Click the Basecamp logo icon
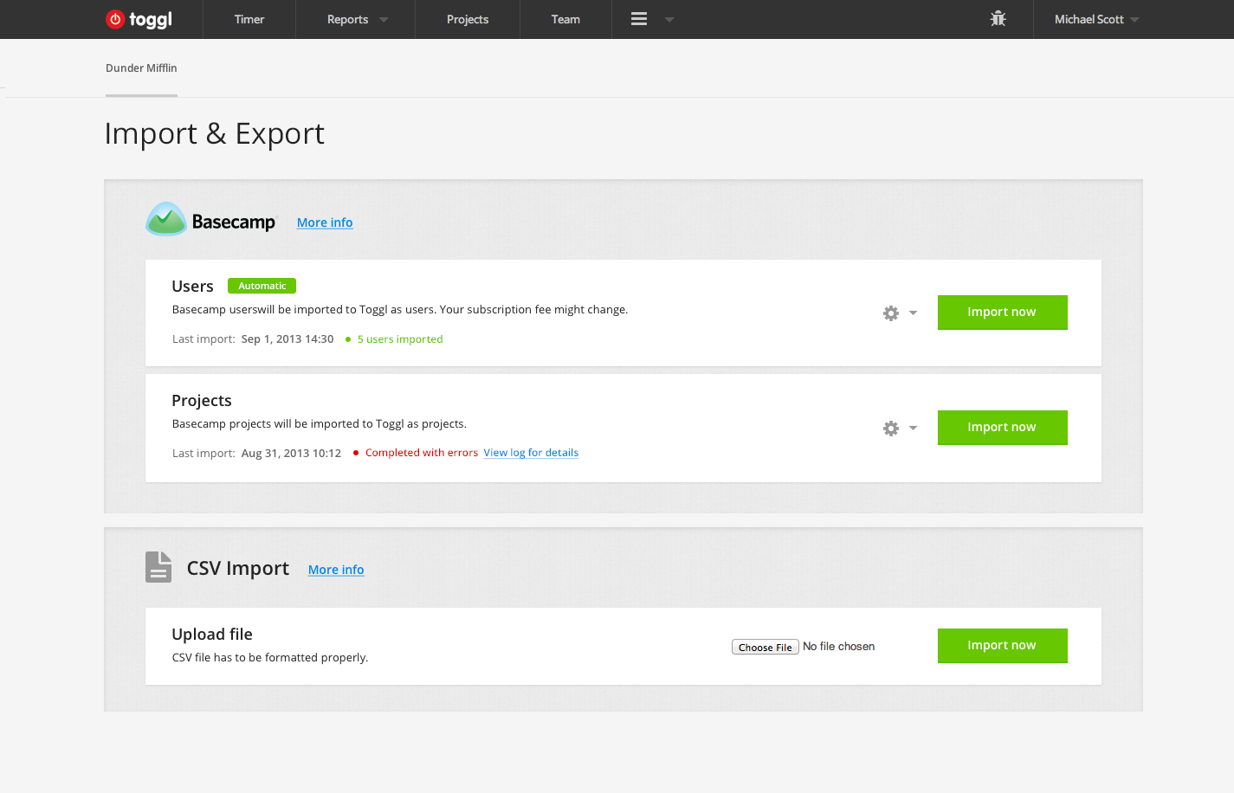This screenshot has width=1234, height=793. click(x=166, y=220)
